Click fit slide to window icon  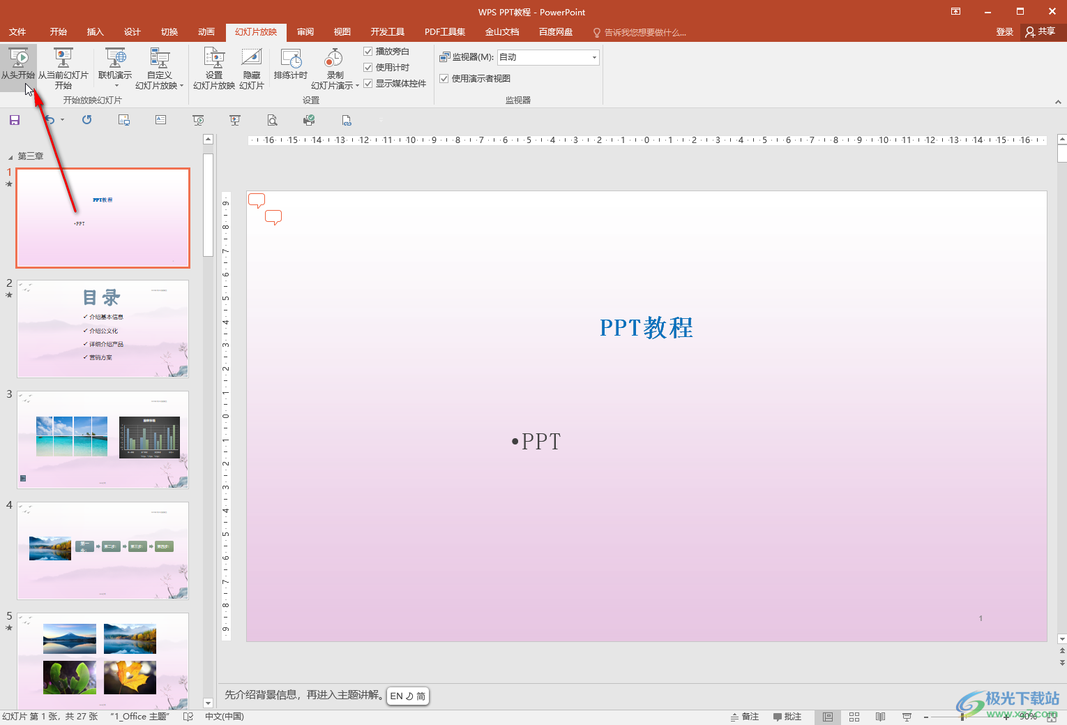(1052, 717)
